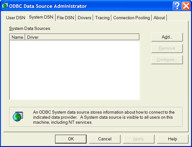Click the question mark help button in title bar
This screenshot has height=147, width=192.
point(177,6)
